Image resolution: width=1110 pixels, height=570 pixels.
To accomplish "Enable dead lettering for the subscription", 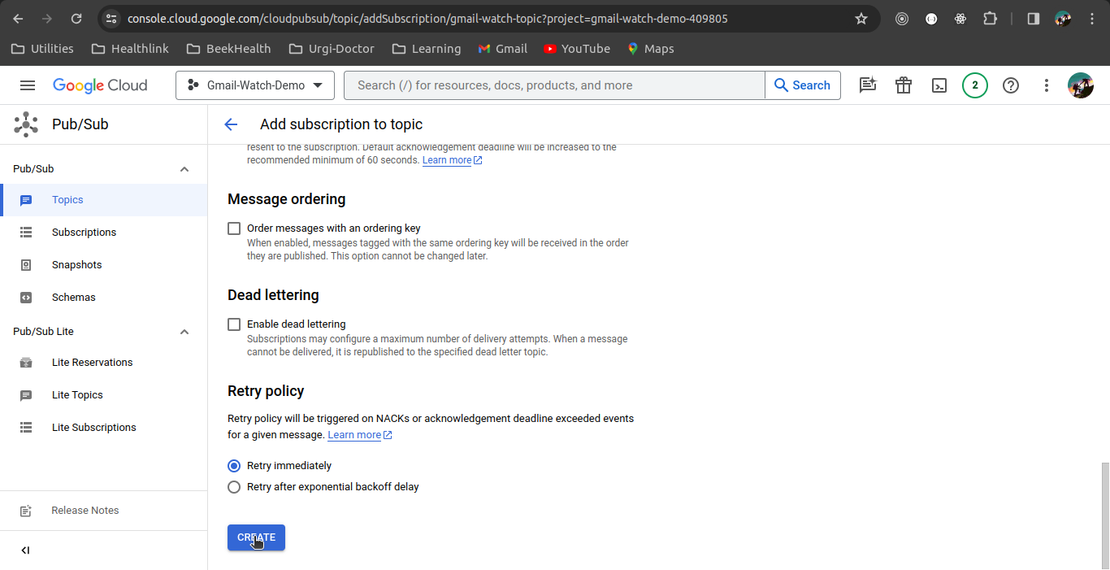I will coord(234,324).
